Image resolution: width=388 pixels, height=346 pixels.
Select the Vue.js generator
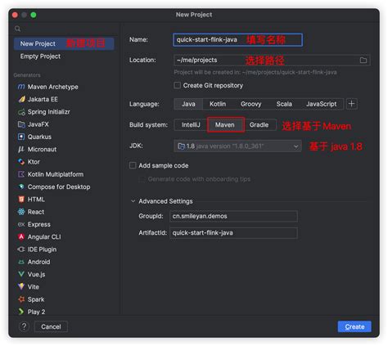(31, 274)
